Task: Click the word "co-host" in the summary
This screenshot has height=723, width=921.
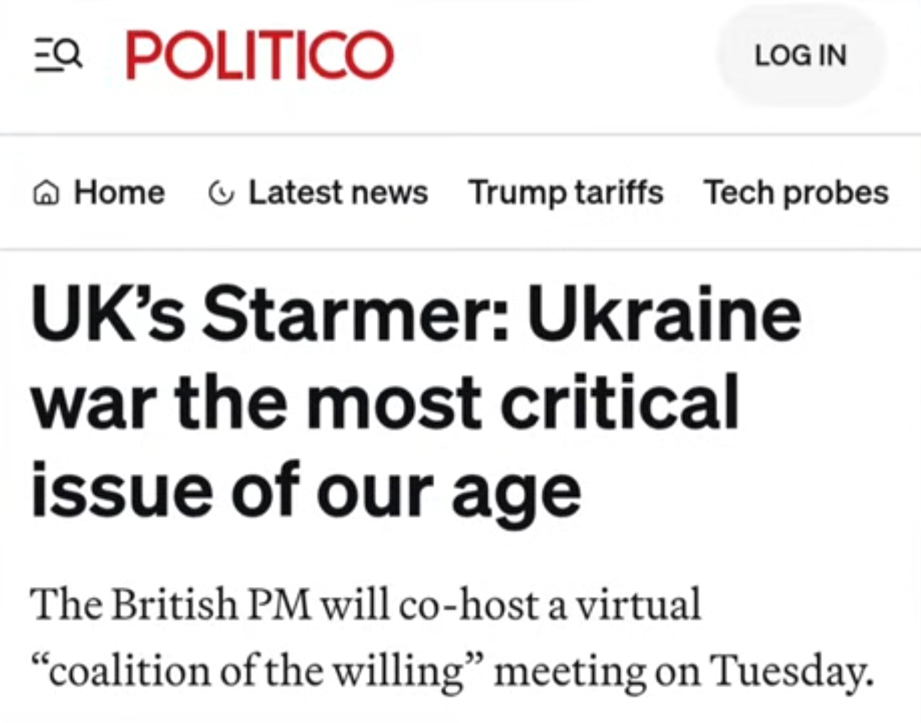Action: pos(469,605)
